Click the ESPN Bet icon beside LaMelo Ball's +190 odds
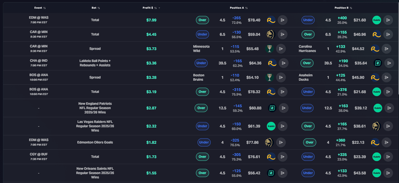 [377, 63]
